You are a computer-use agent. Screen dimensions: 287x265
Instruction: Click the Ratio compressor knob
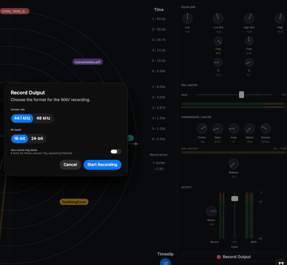(x=218, y=129)
